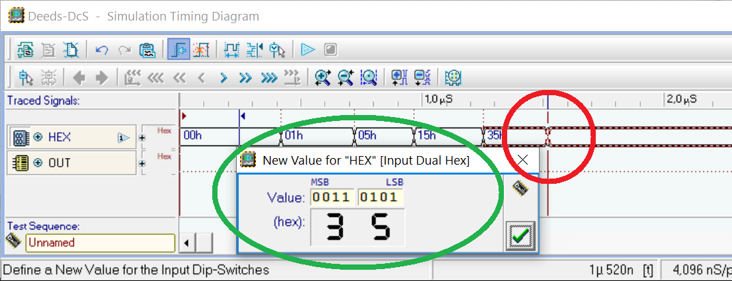The image size is (732, 281).
Task: Click the horizontal scrollbar left arrow
Action: tap(187, 243)
